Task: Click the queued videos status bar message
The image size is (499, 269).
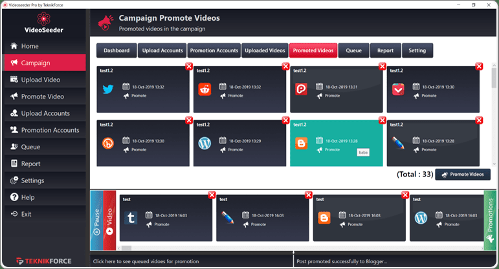Action: click(x=146, y=261)
